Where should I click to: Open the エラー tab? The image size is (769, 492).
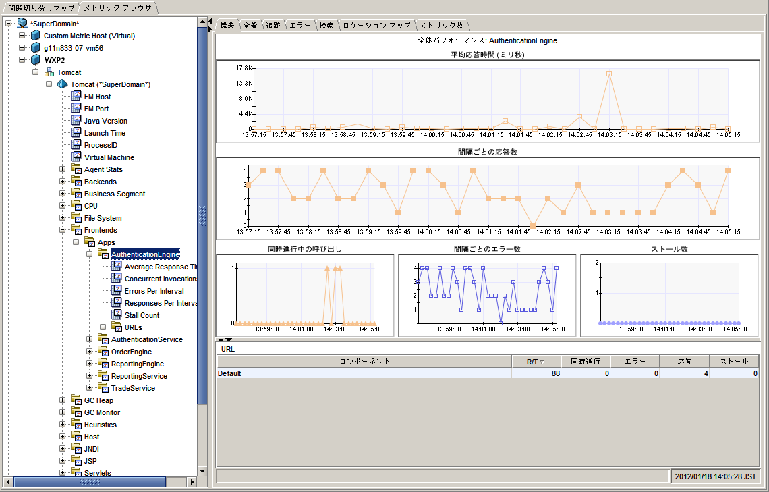(300, 25)
